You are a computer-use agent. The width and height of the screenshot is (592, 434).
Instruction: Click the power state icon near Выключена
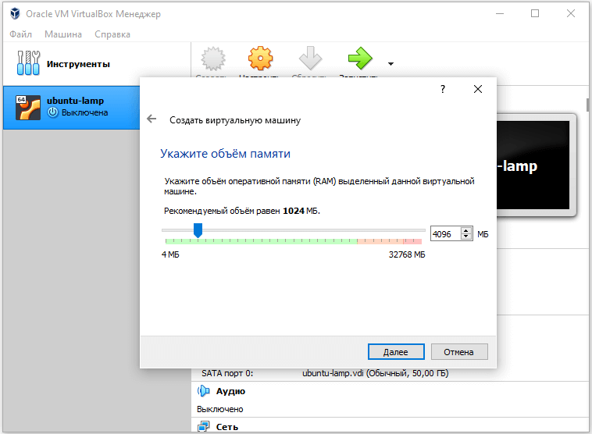coord(53,112)
